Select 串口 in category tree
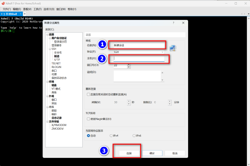Image resolution: width=250 pixels, height=166 pixels. (x=54, y=71)
